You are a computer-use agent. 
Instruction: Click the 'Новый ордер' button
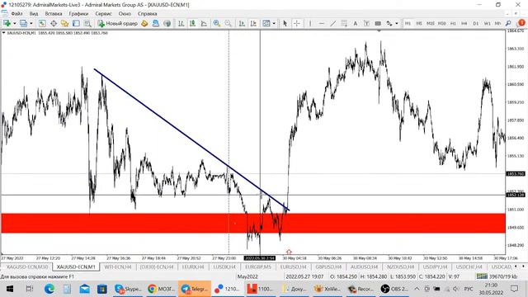click(118, 23)
